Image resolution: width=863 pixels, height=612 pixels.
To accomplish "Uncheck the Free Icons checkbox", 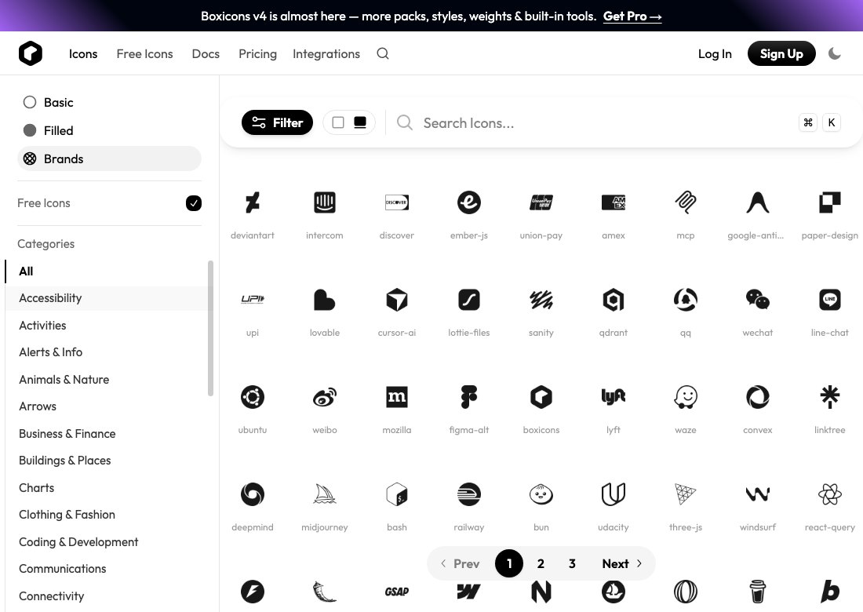I will tap(194, 203).
